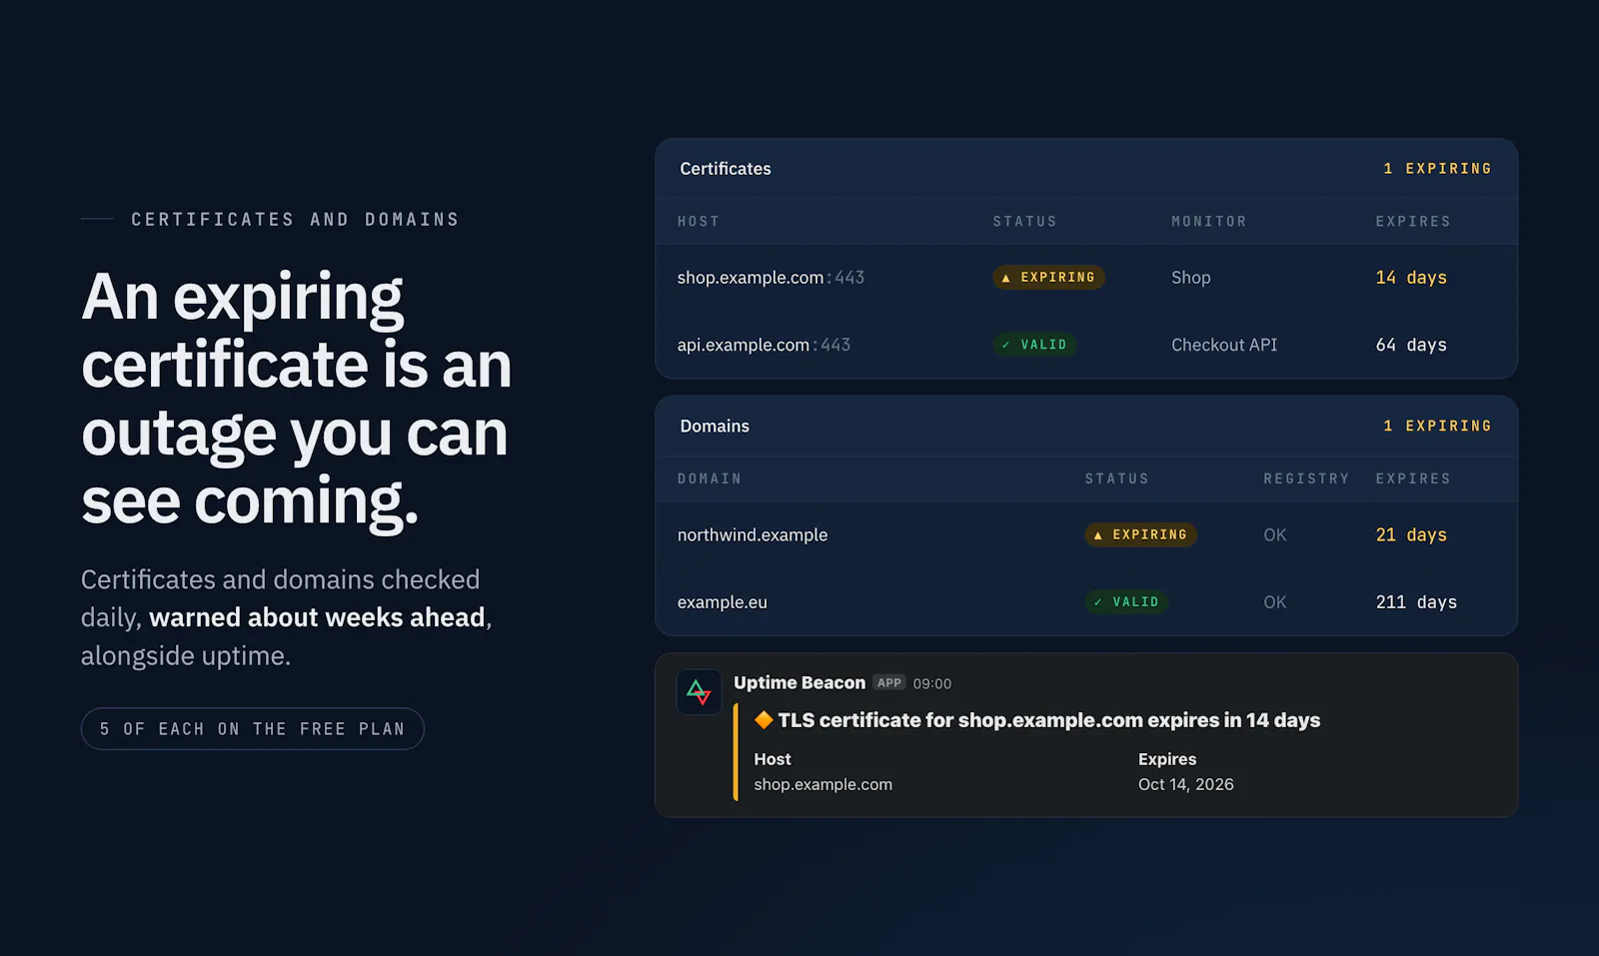Select the shop.example.com:443 host cell
This screenshot has height=956, width=1599.
[771, 278]
